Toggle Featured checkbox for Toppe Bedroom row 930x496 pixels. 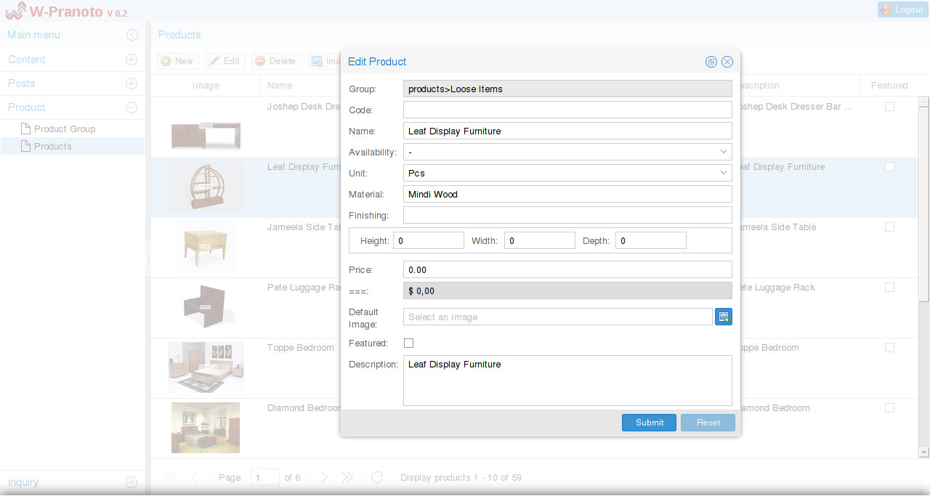click(889, 348)
